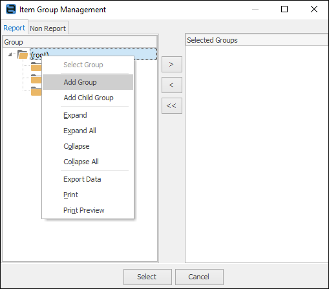Click the move left '<' button

(172, 85)
